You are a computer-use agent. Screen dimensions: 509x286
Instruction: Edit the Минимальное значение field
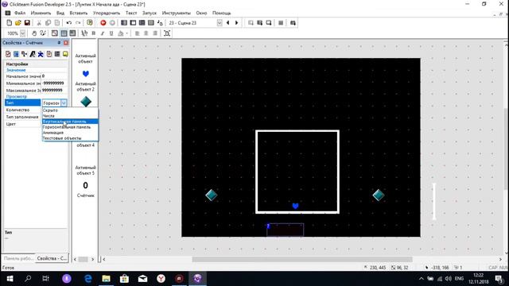[54, 83]
